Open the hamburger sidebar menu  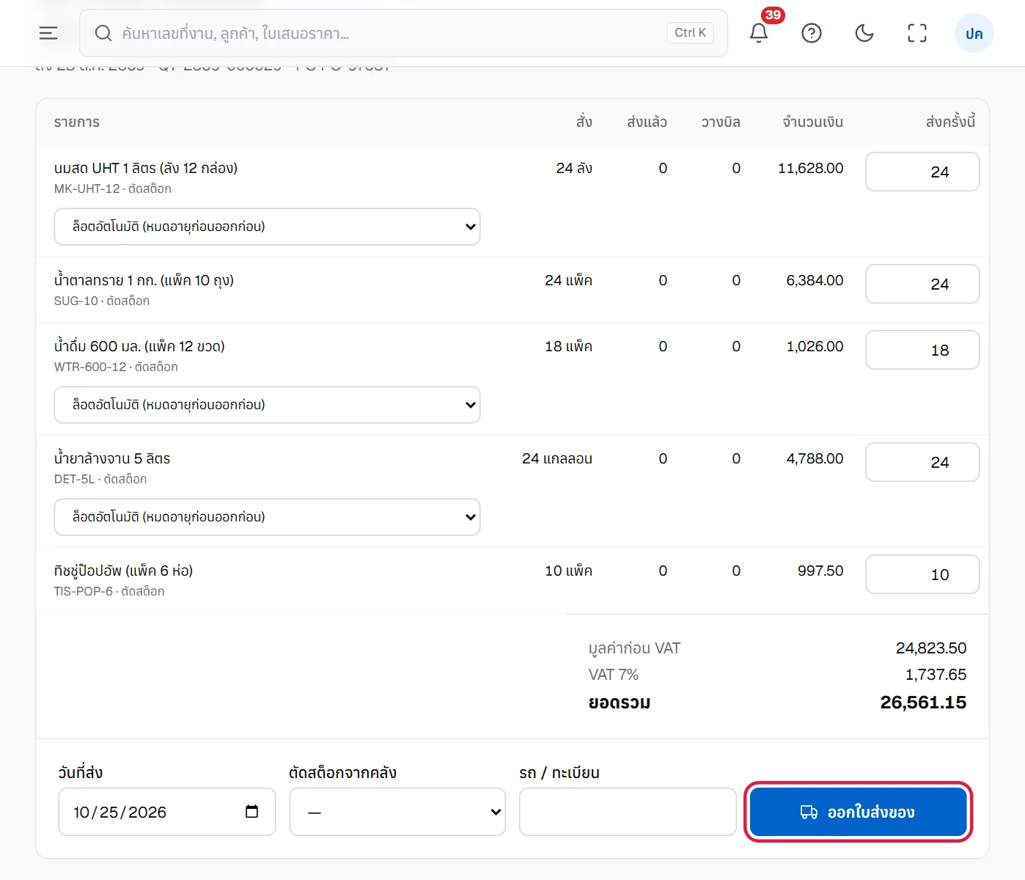[48, 33]
